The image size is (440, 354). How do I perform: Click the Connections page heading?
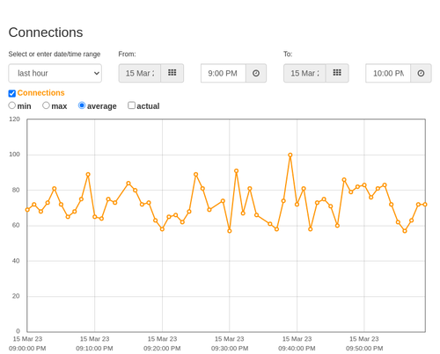point(46,33)
